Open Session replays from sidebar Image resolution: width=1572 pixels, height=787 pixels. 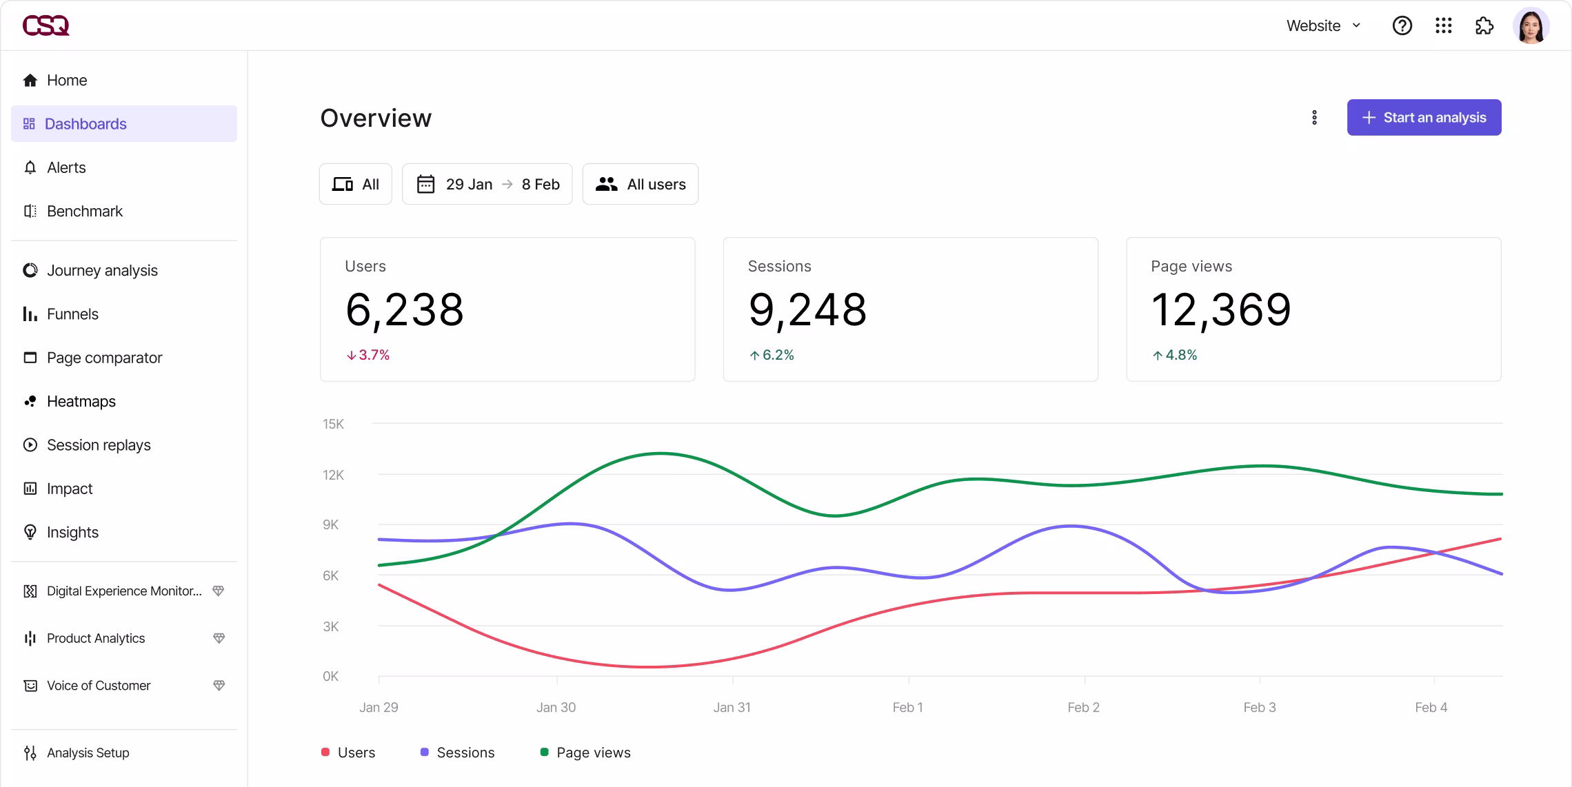pos(99,445)
